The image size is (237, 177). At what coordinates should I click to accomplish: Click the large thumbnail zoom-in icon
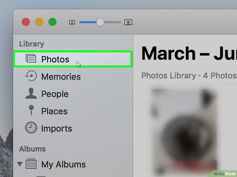(128, 22)
